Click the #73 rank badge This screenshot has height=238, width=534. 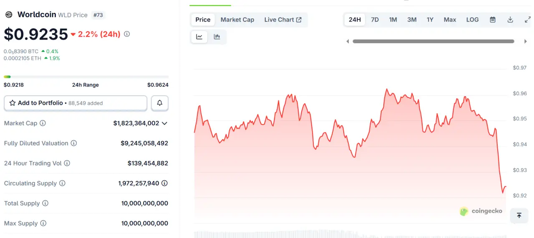tap(98, 15)
